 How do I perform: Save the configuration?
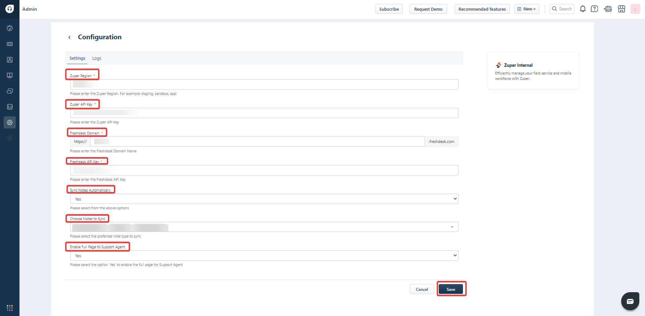451,289
